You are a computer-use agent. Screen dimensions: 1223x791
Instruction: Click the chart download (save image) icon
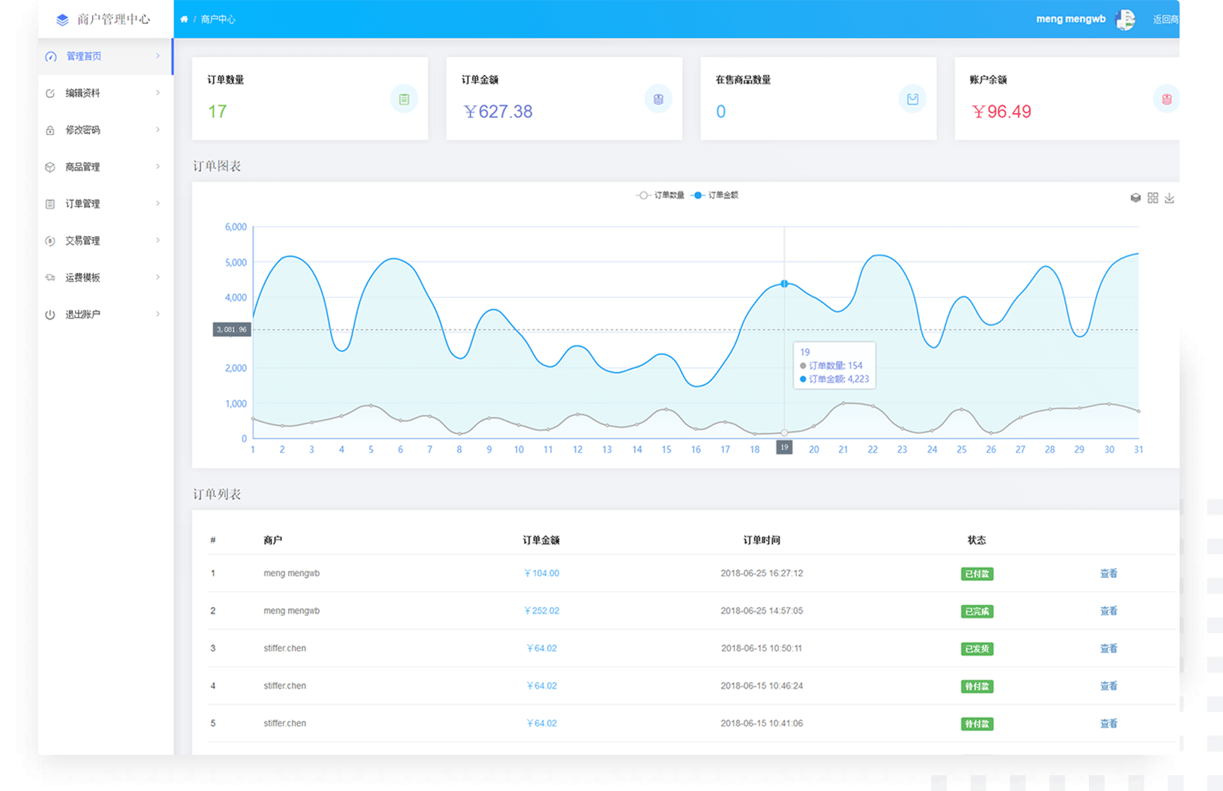pos(1169,198)
